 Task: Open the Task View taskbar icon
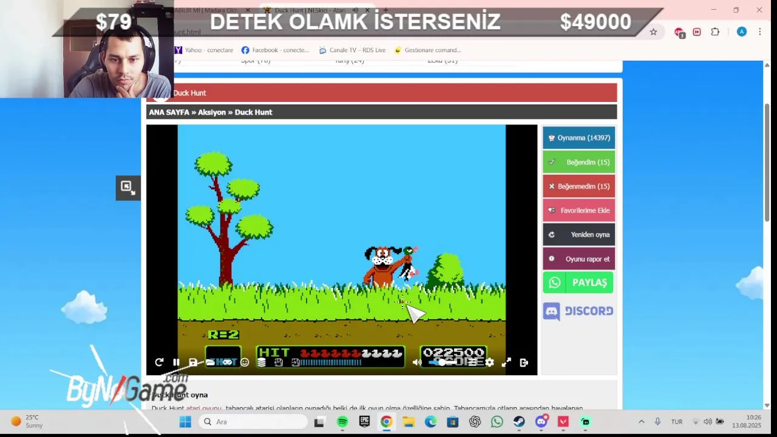point(319,422)
